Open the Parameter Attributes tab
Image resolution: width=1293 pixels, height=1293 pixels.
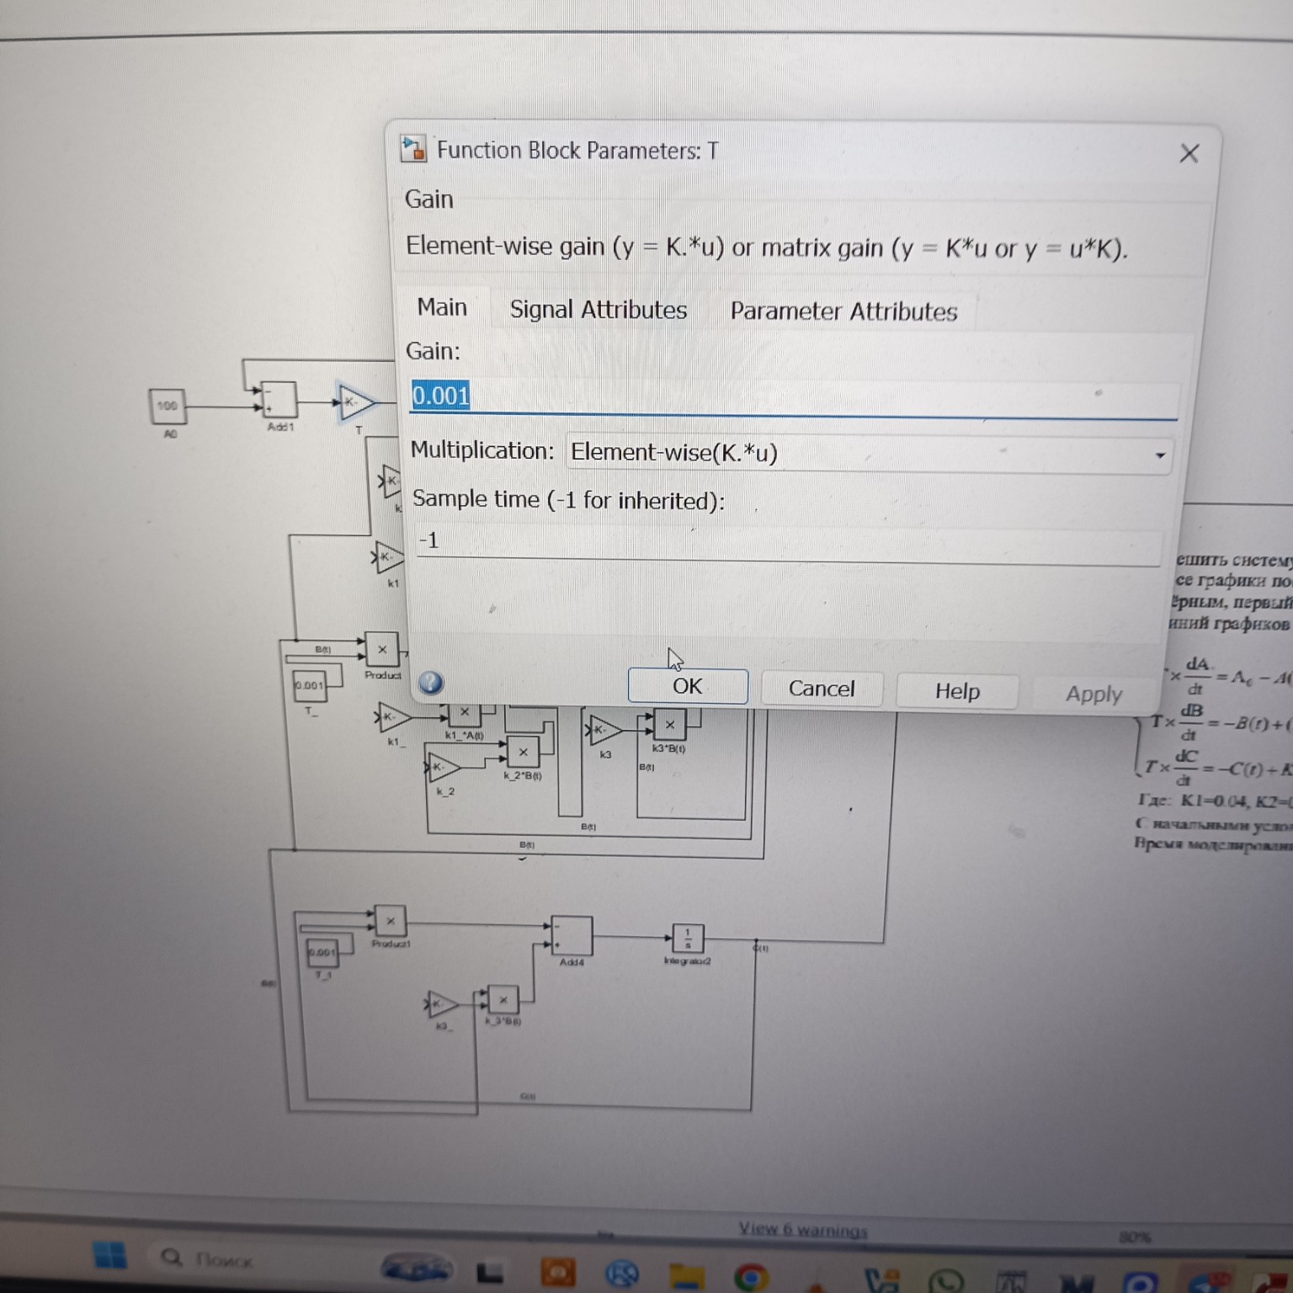point(843,311)
